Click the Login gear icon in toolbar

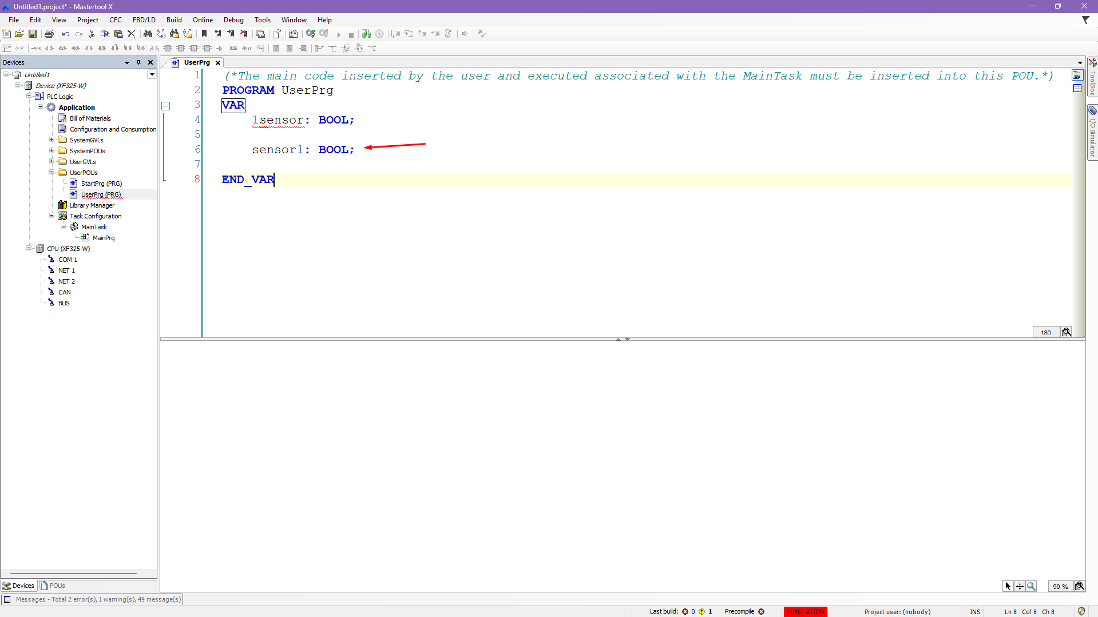310,34
